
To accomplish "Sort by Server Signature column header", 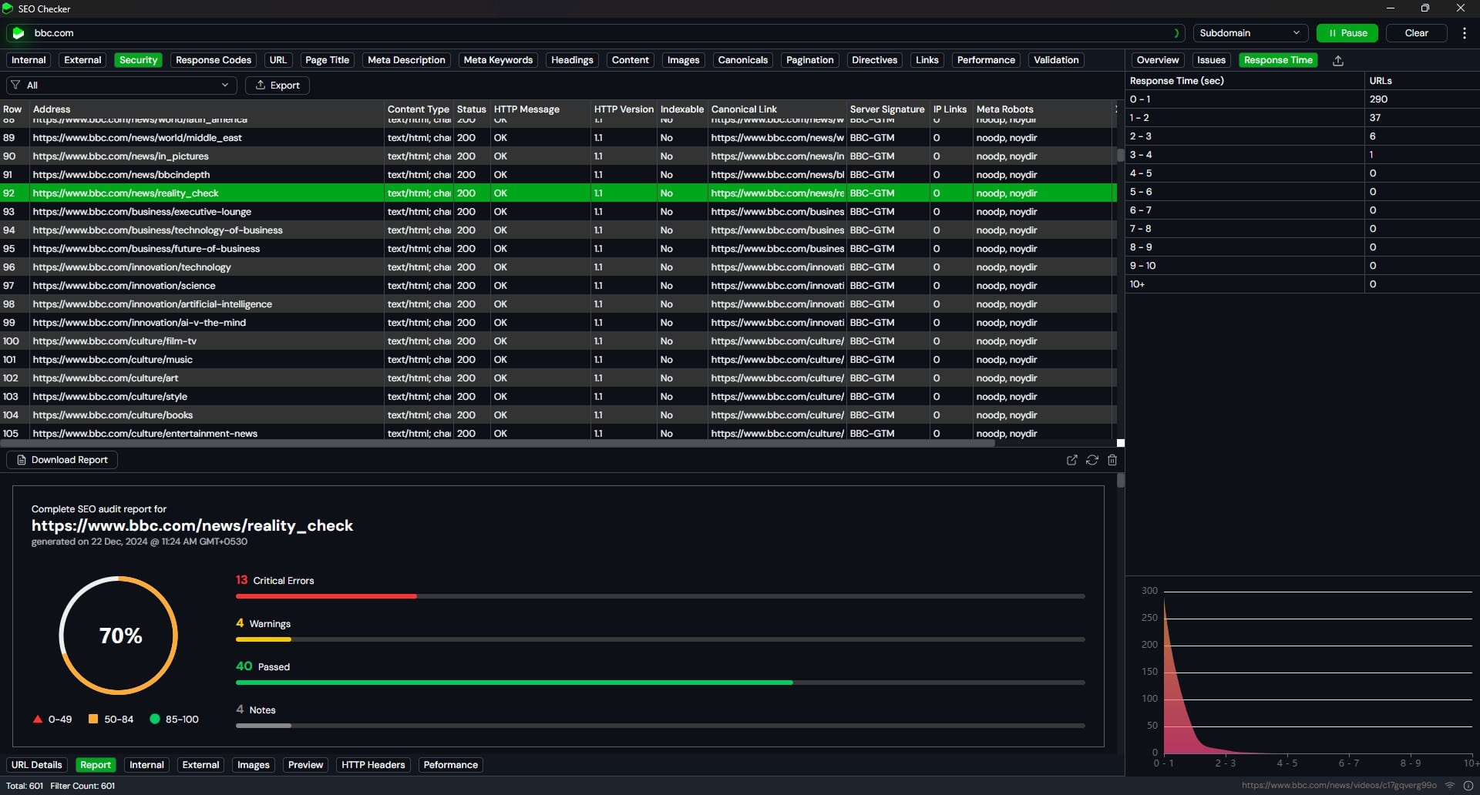I will pyautogui.click(x=886, y=109).
